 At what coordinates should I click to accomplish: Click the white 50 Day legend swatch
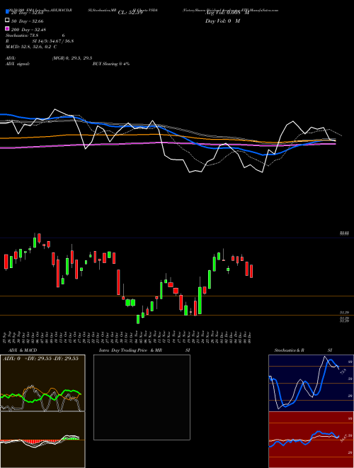[7, 21]
